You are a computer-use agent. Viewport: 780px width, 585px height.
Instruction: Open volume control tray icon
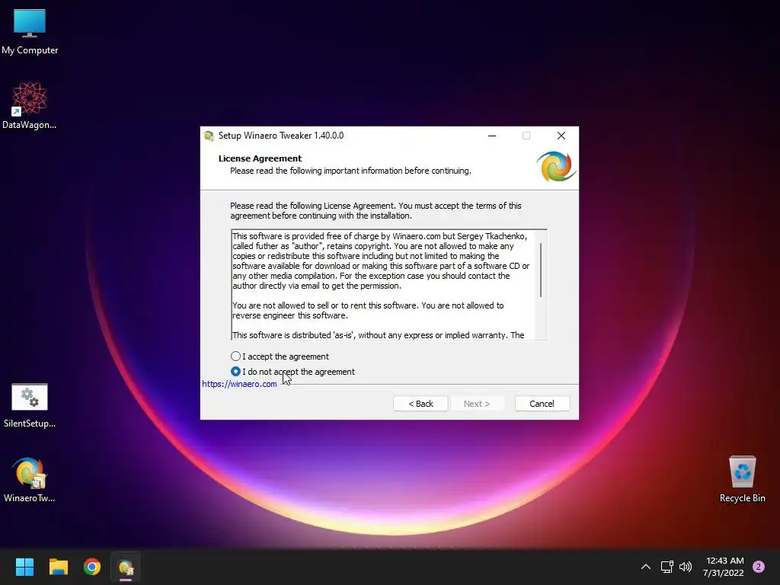coord(686,567)
